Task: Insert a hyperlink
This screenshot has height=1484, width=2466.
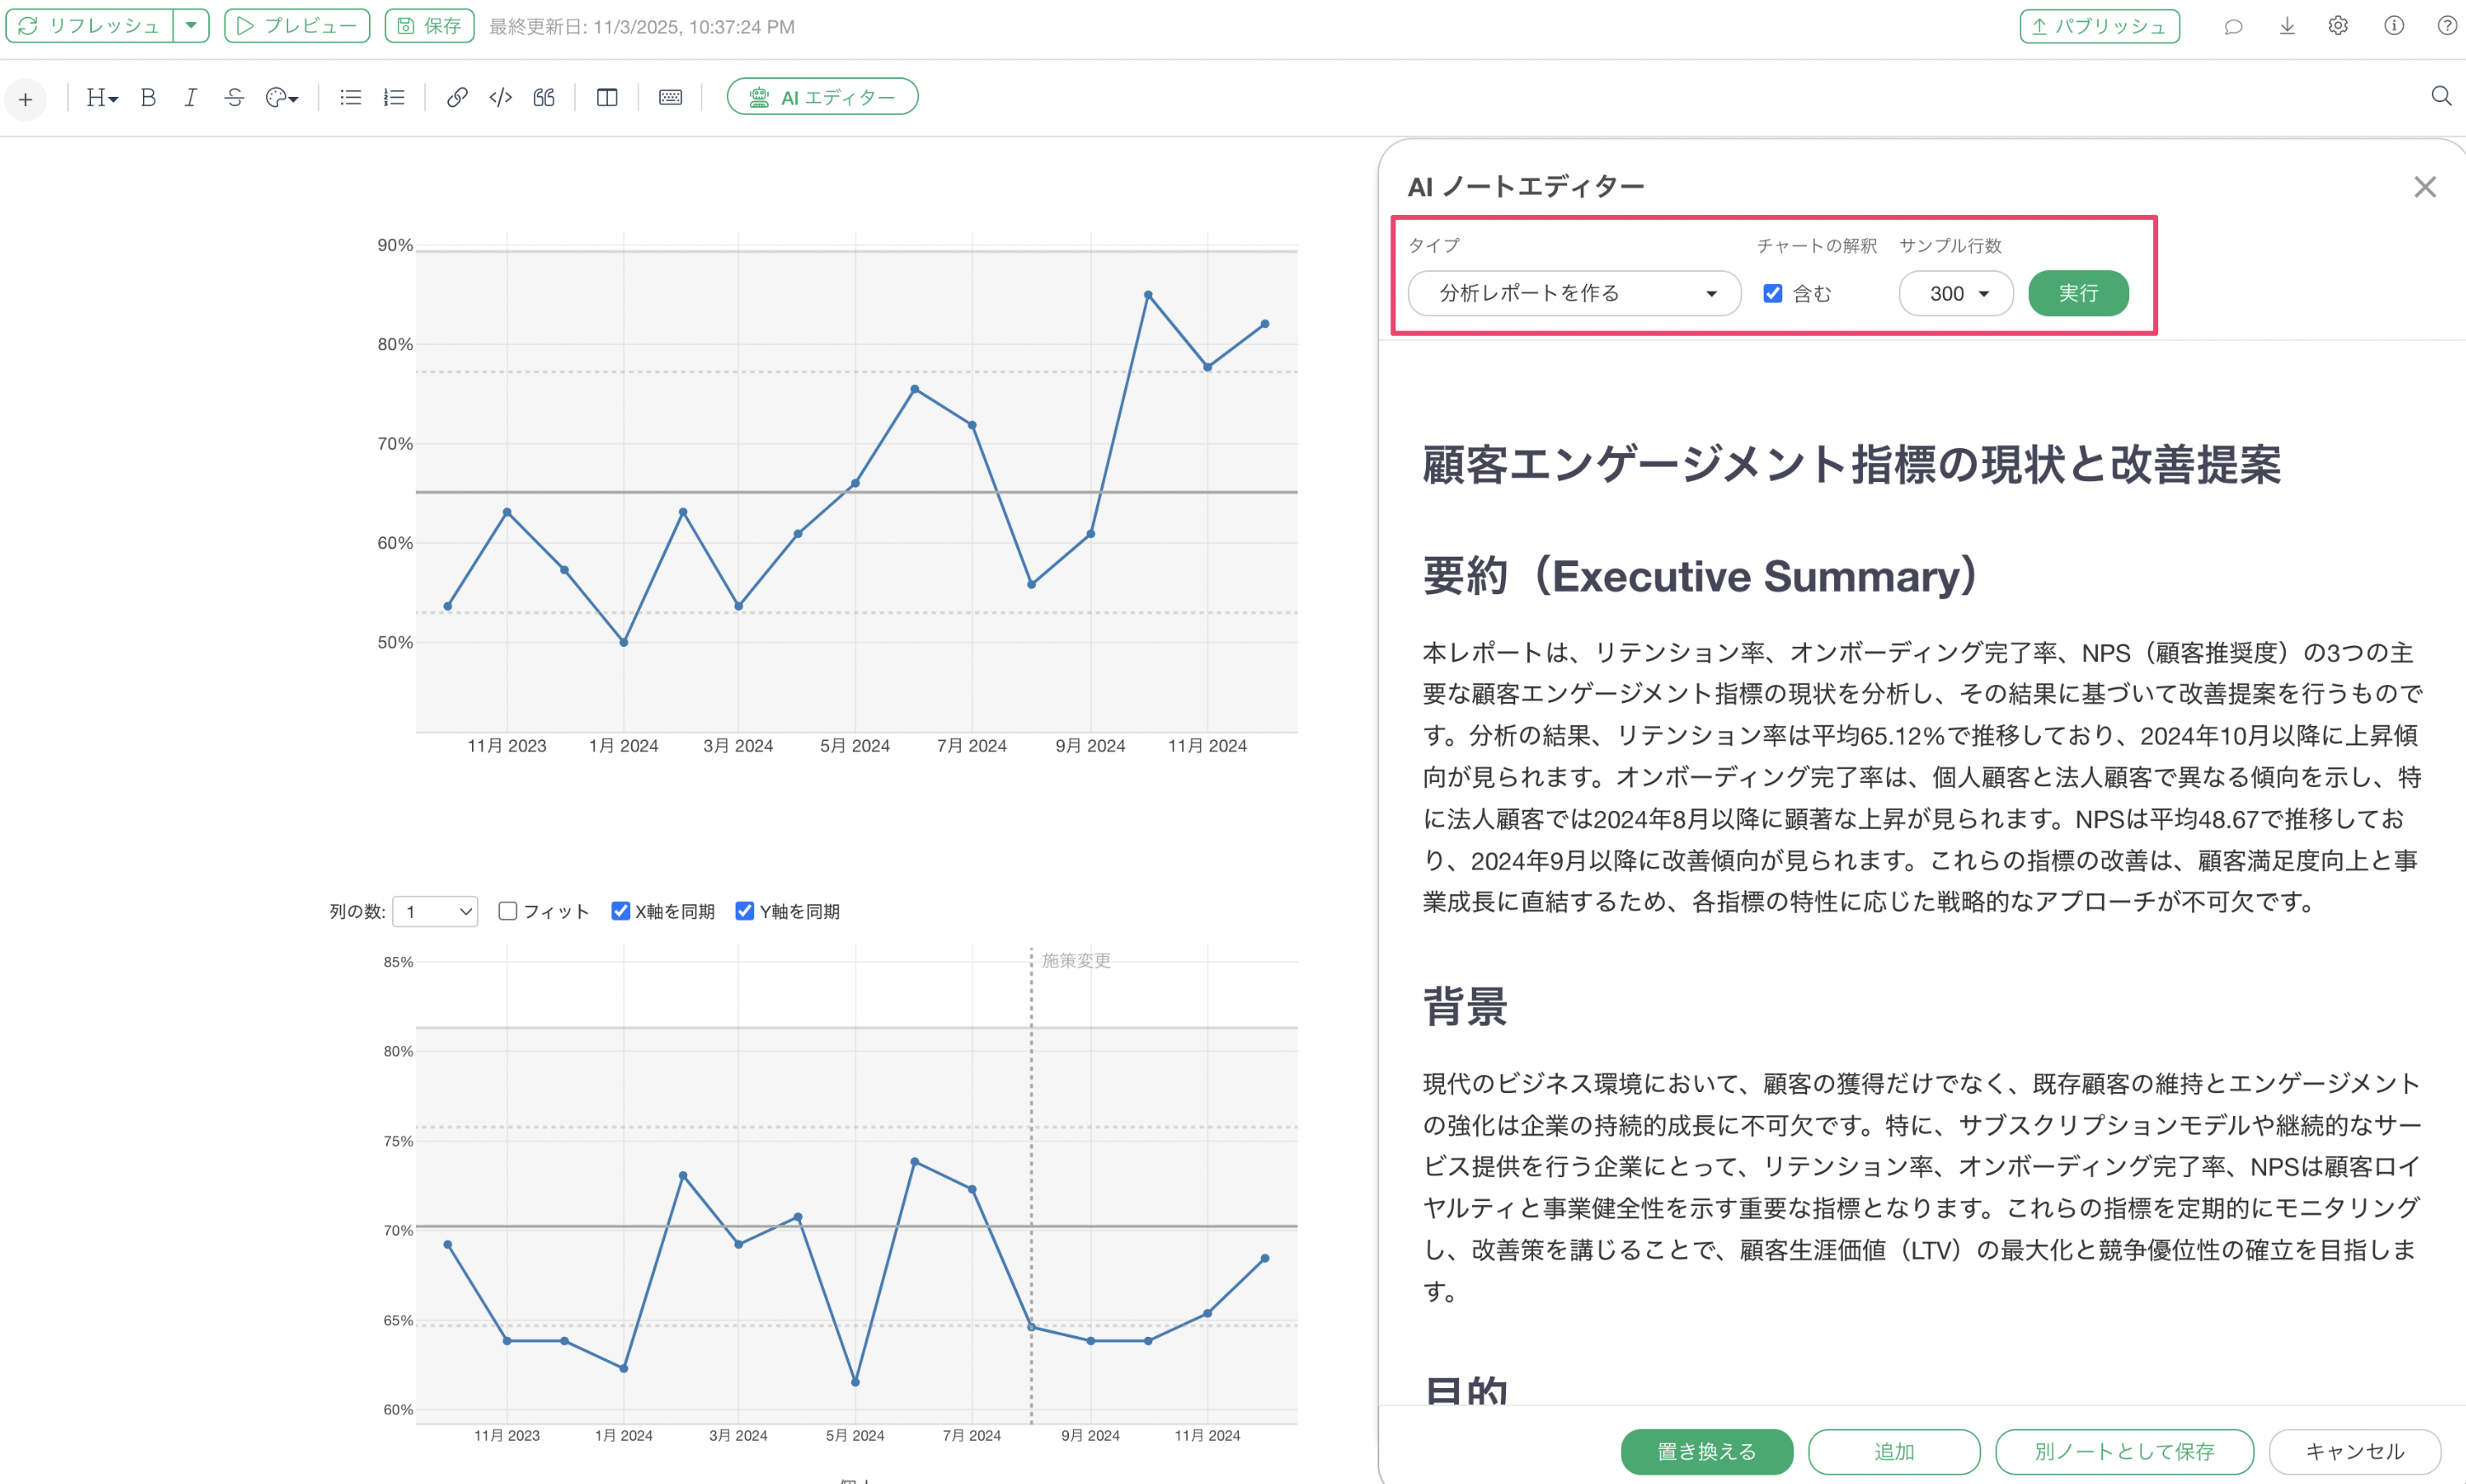Action: (x=457, y=97)
